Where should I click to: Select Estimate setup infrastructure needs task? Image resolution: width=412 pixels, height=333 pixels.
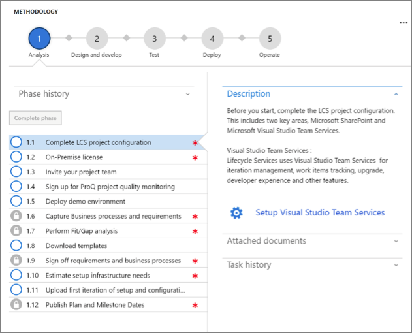(x=98, y=275)
